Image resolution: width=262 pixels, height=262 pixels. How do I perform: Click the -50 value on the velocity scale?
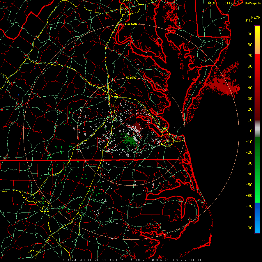pyautogui.click(x=249, y=185)
